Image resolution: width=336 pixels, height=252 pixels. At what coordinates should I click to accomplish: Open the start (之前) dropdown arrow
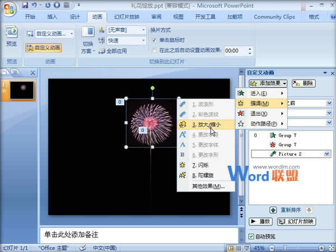pos(329,103)
